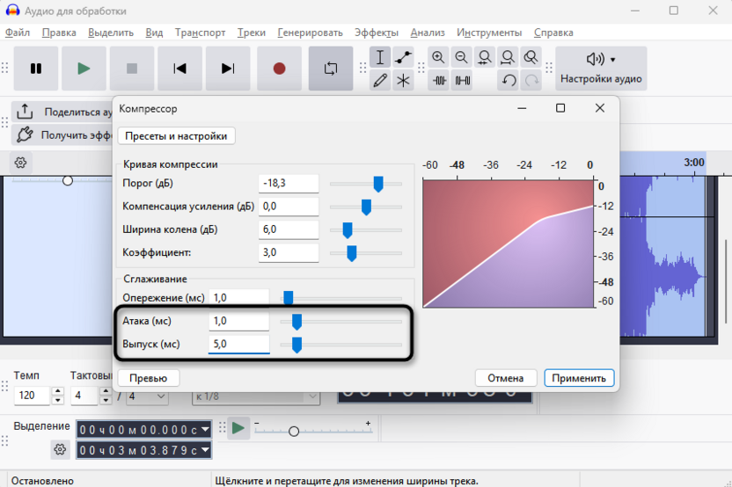
Task: Expand the selection start time format dropdown
Action: coord(205,429)
